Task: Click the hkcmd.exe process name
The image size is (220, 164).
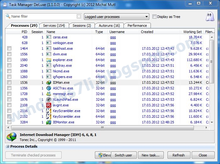Action: (x=61, y=71)
